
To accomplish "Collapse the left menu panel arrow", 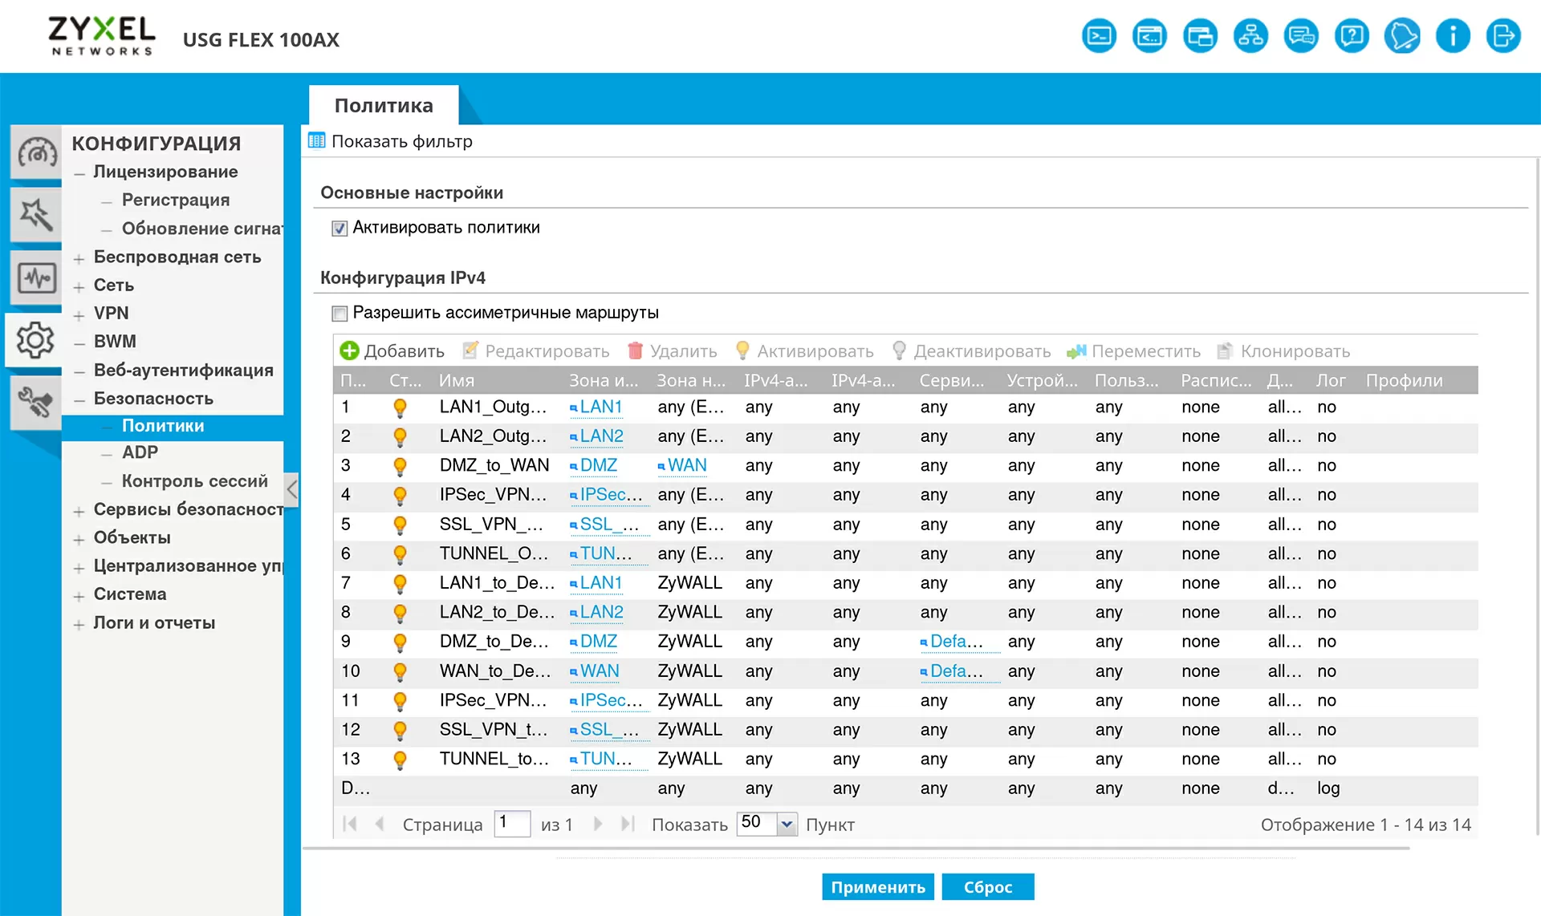I will (292, 489).
